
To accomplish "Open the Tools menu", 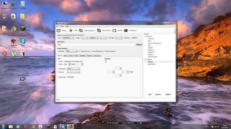I will [62, 26].
